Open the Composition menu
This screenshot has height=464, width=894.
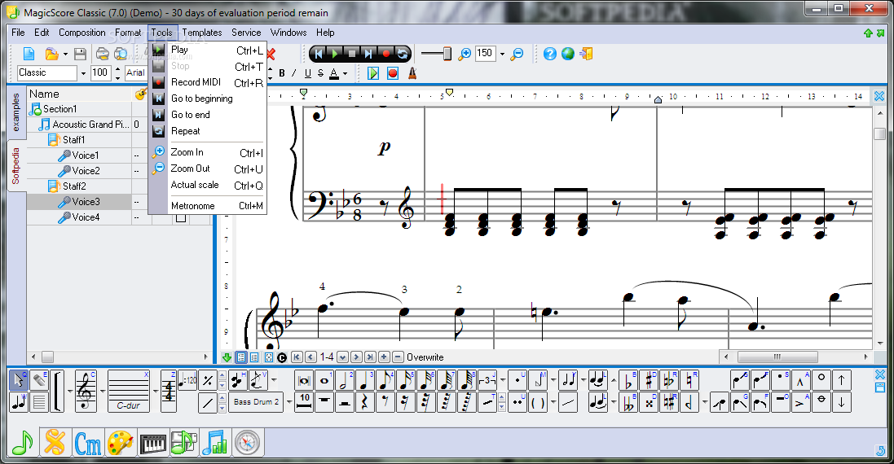tap(82, 33)
